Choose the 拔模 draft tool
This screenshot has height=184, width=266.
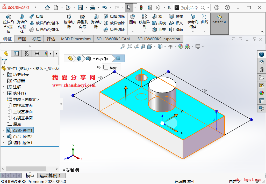coord(159,23)
